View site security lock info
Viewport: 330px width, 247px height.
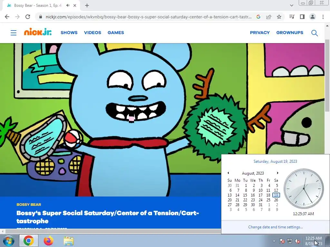40,17
